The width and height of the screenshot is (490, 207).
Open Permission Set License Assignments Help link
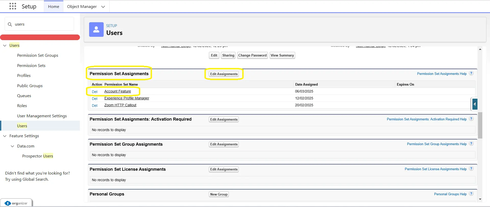point(436,169)
